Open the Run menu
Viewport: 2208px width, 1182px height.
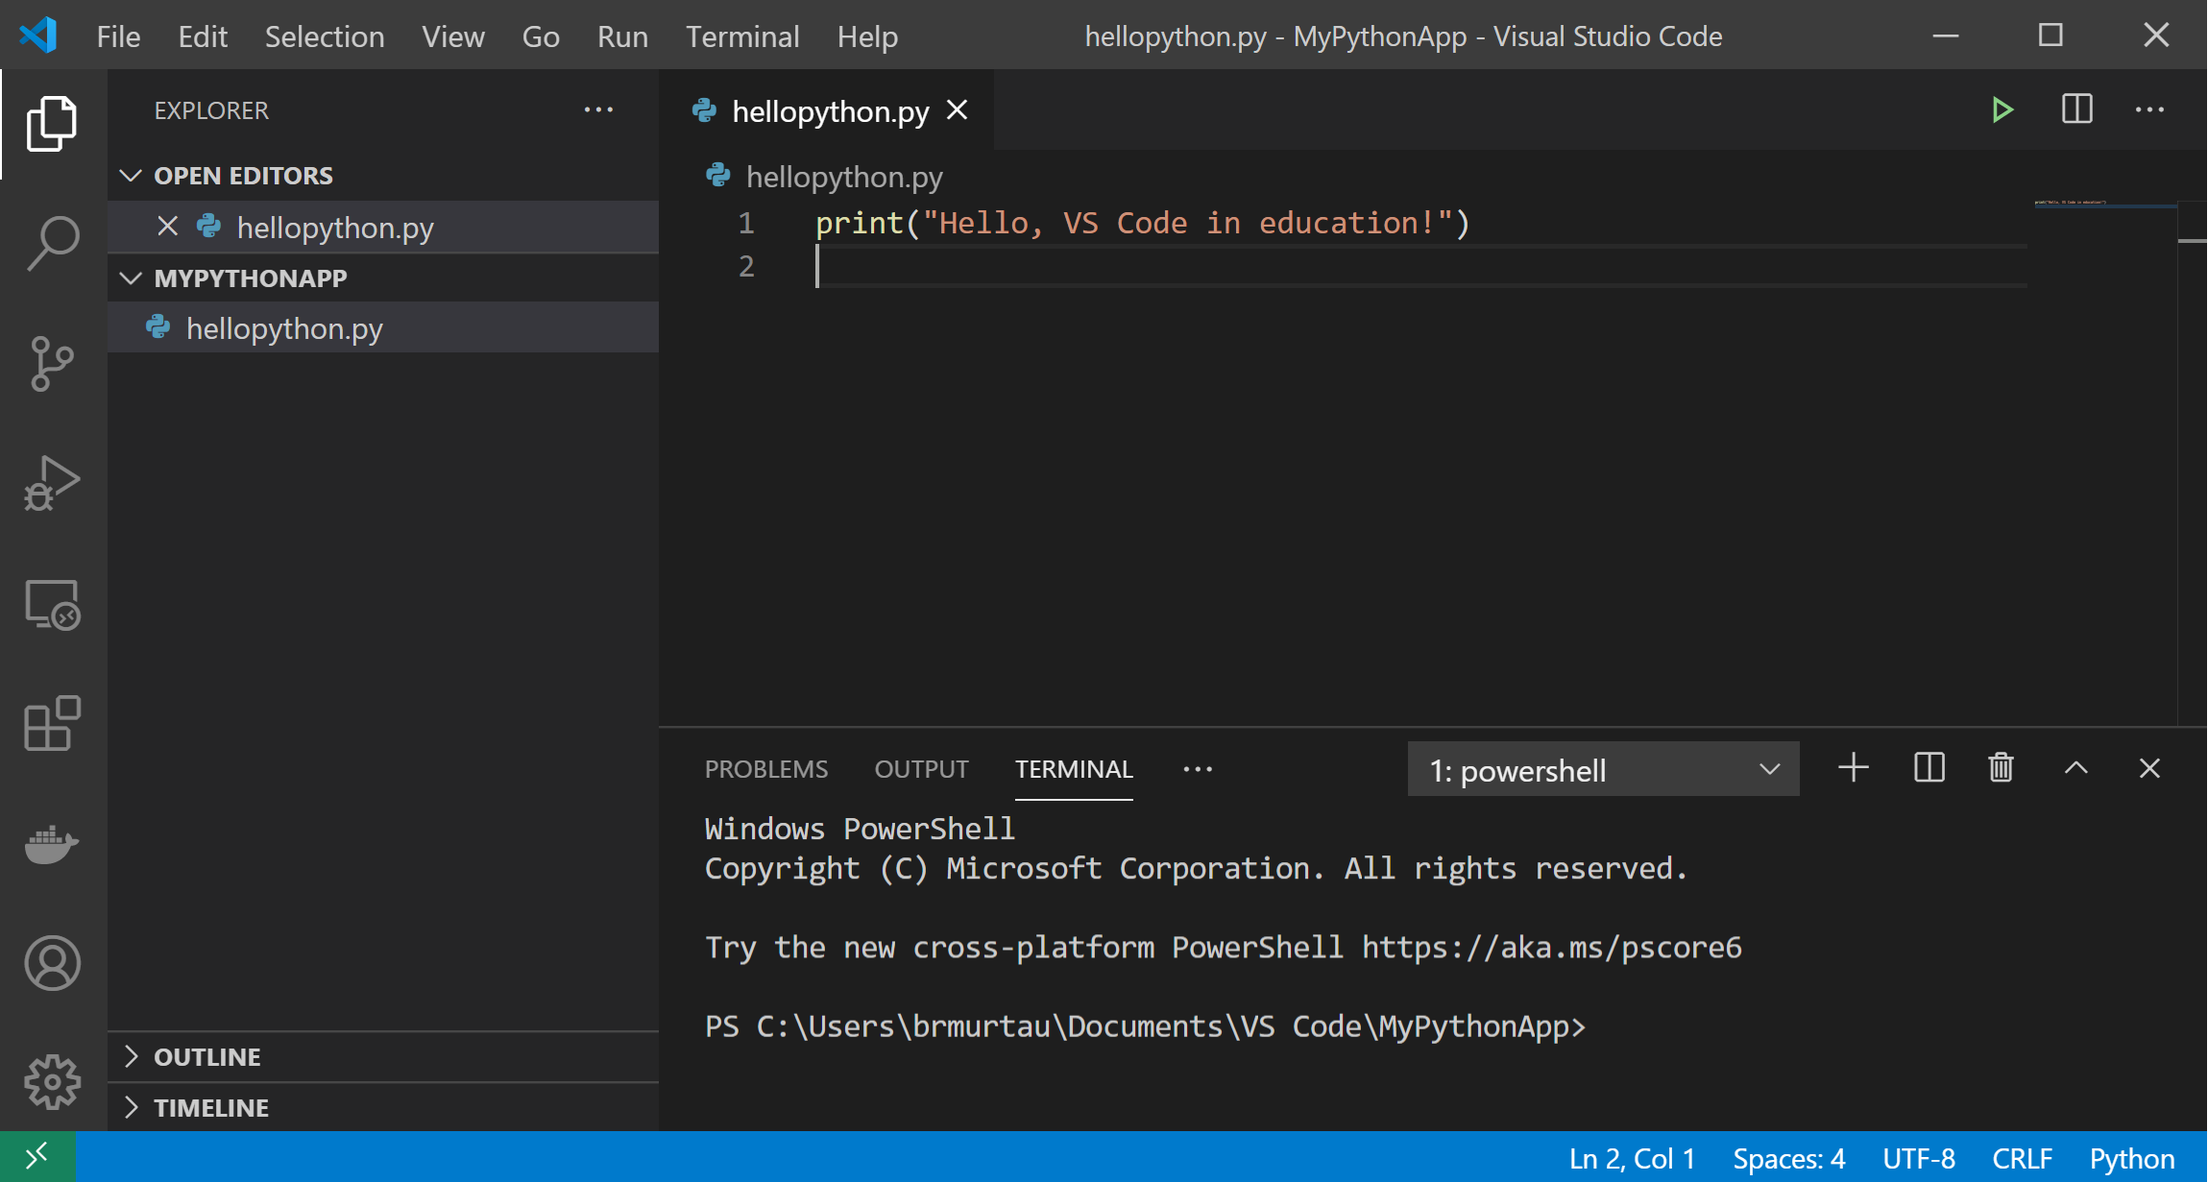[x=622, y=36]
